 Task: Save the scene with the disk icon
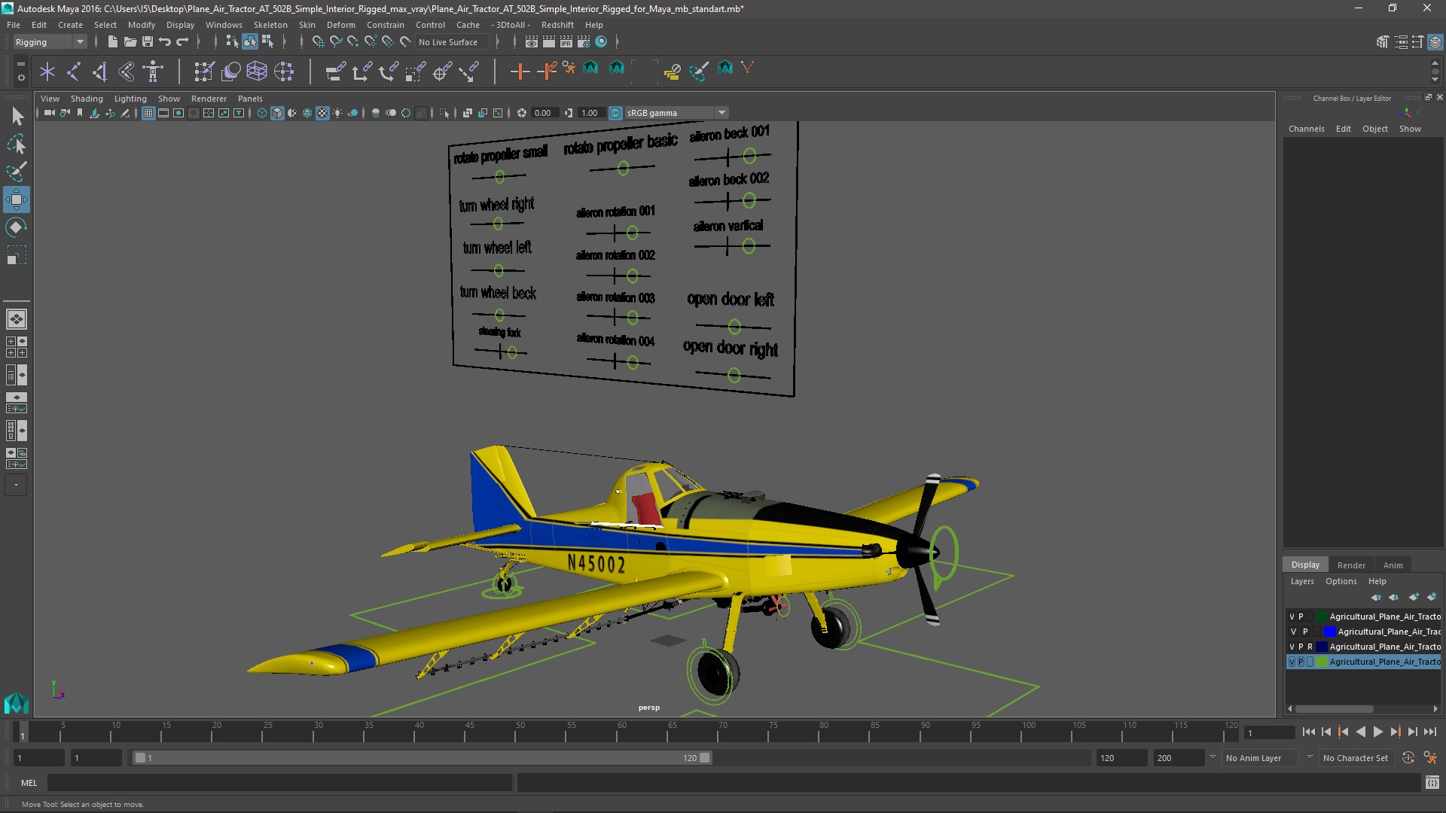point(147,42)
